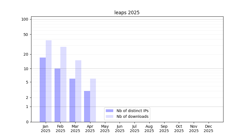This screenshot has height=137, width=248.
Task: Click the light blue downloads legend swatch
Action: (109, 116)
